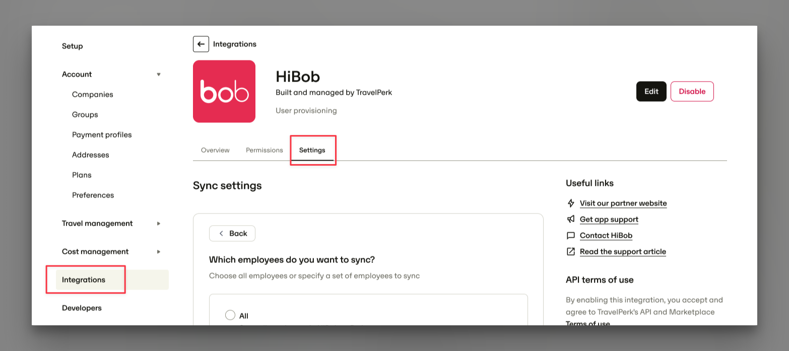Click the Useful links heading

(x=589, y=183)
